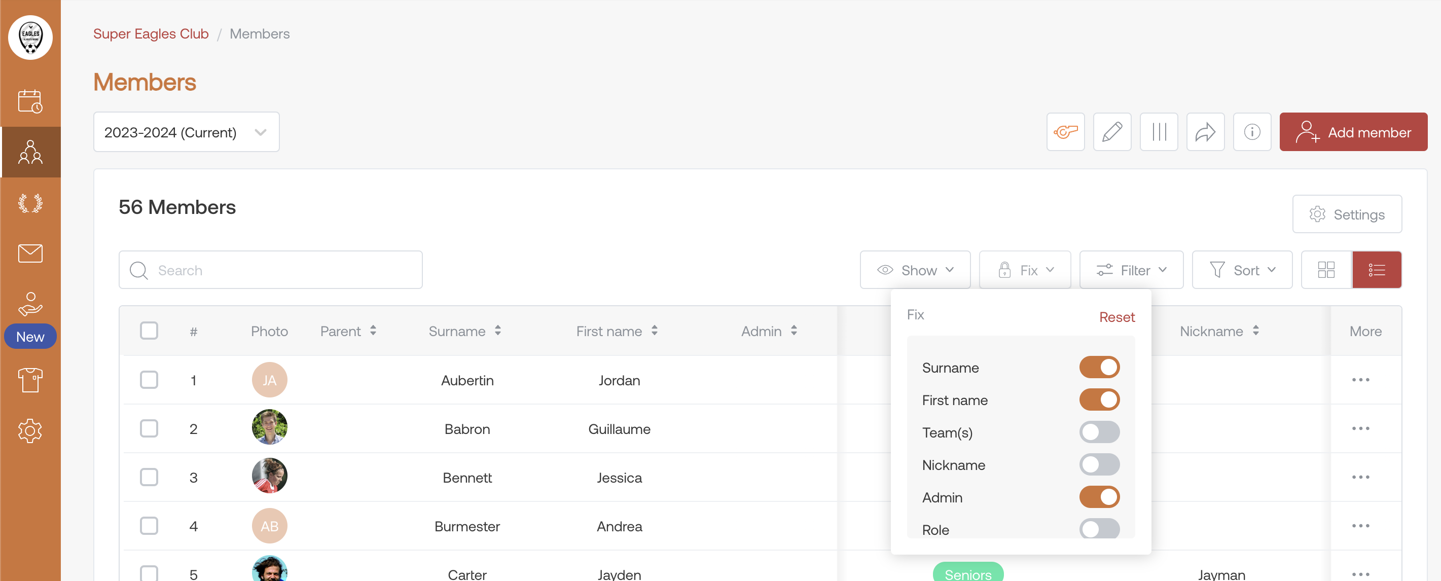Screen dimensions: 1441x581
Task: Click Reset in the Fix panel
Action: coord(1116,317)
